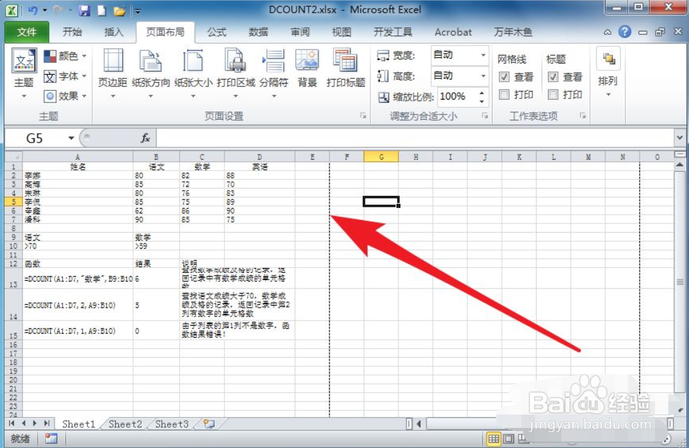The height and width of the screenshot is (448, 689).
Task: Click the Save icon in quick access toolbar
Action: click(x=84, y=9)
